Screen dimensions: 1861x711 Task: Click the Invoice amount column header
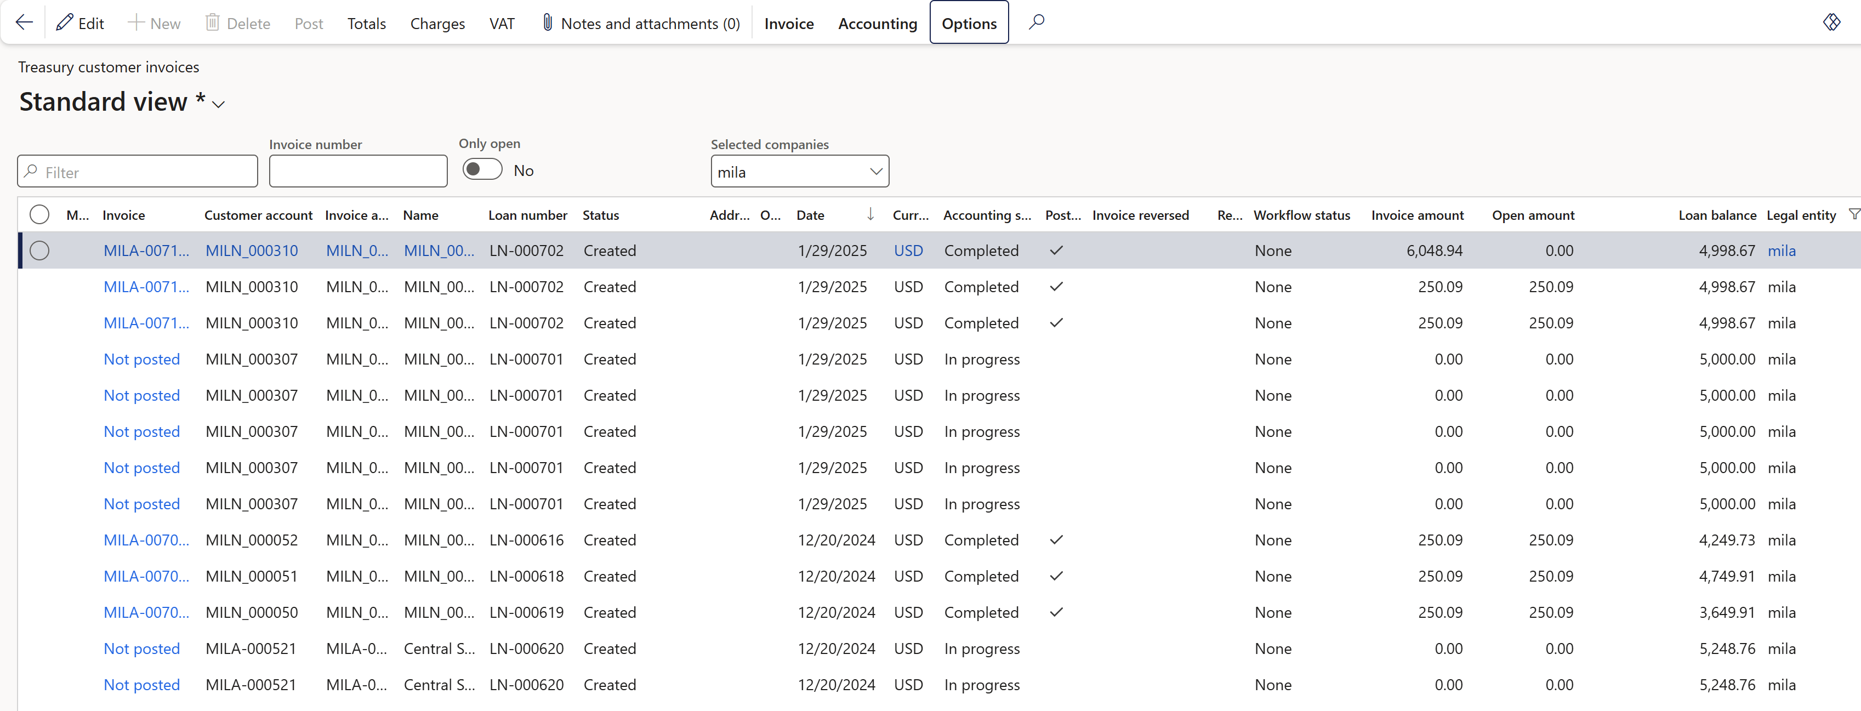pyautogui.click(x=1416, y=215)
